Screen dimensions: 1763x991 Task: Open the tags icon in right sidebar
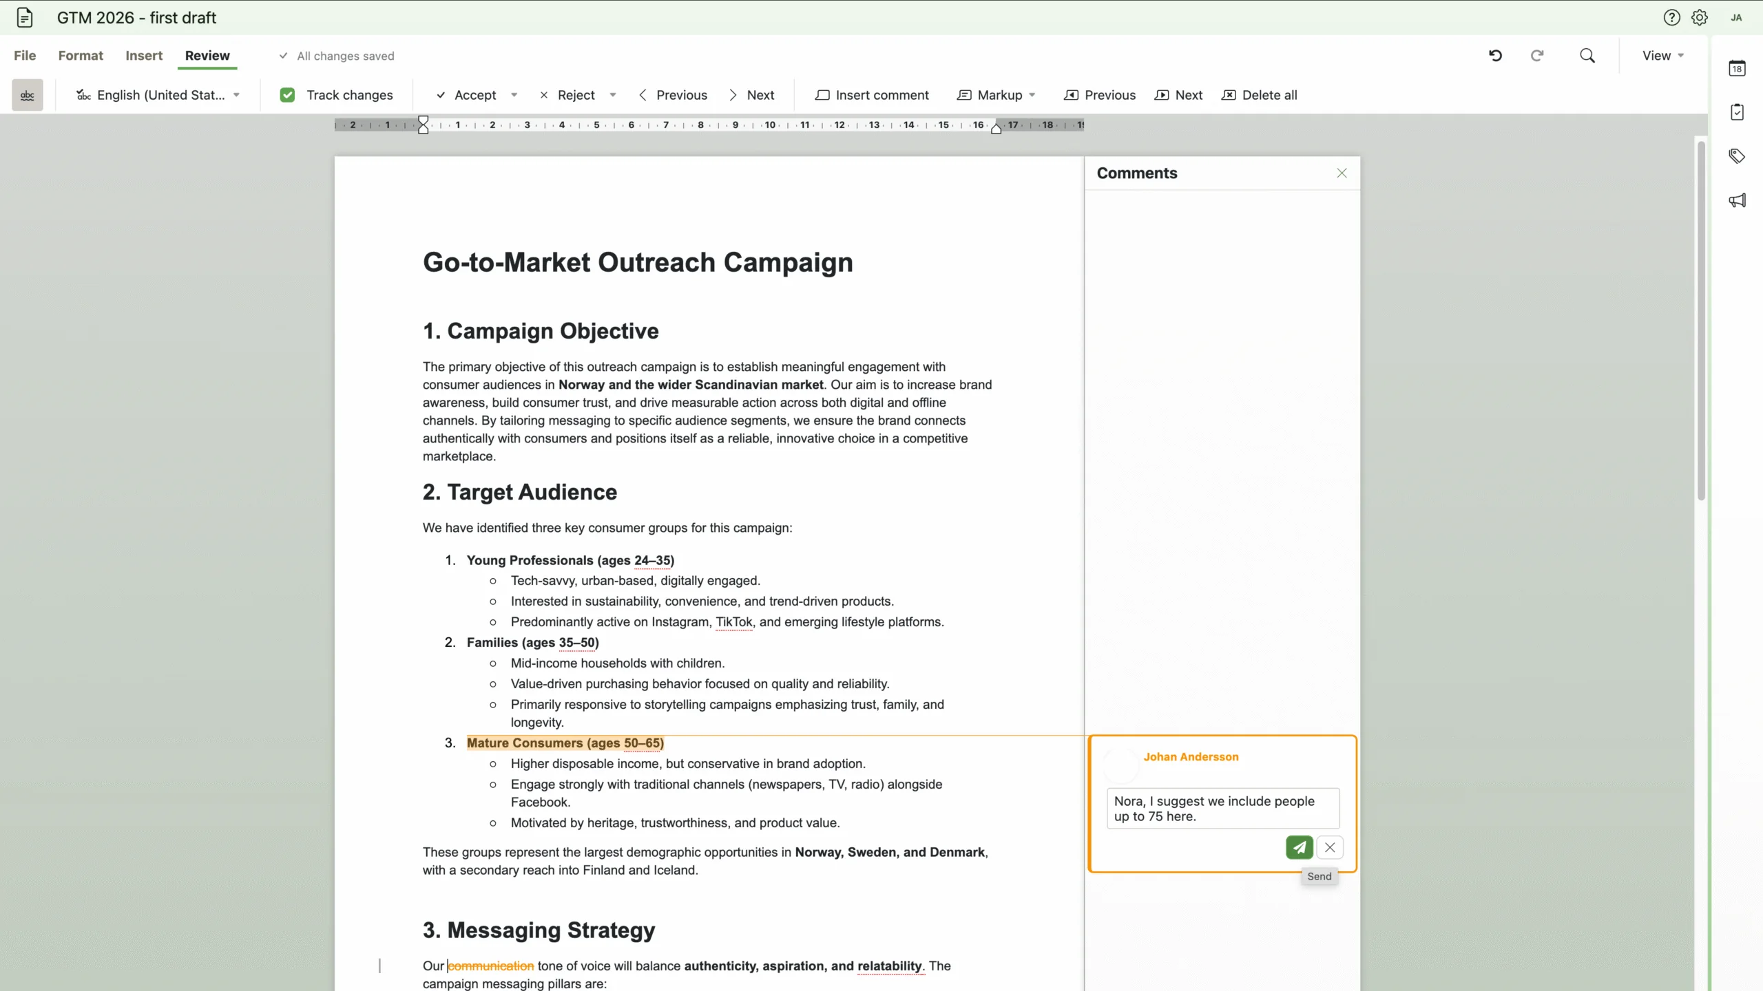pyautogui.click(x=1737, y=156)
